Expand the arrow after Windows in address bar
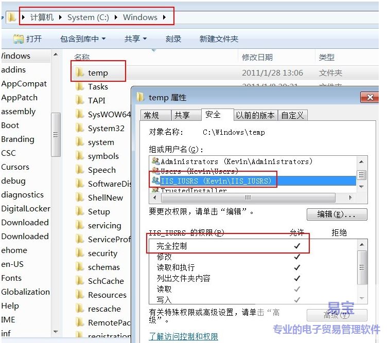387x343 pixels. (165, 17)
